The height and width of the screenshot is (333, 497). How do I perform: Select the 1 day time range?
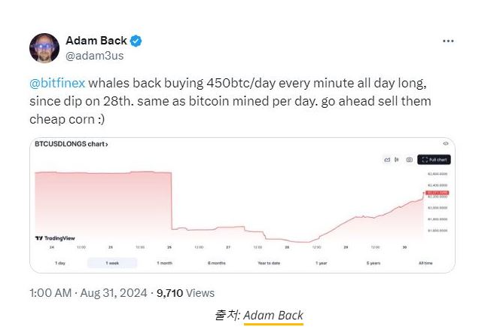point(60,263)
